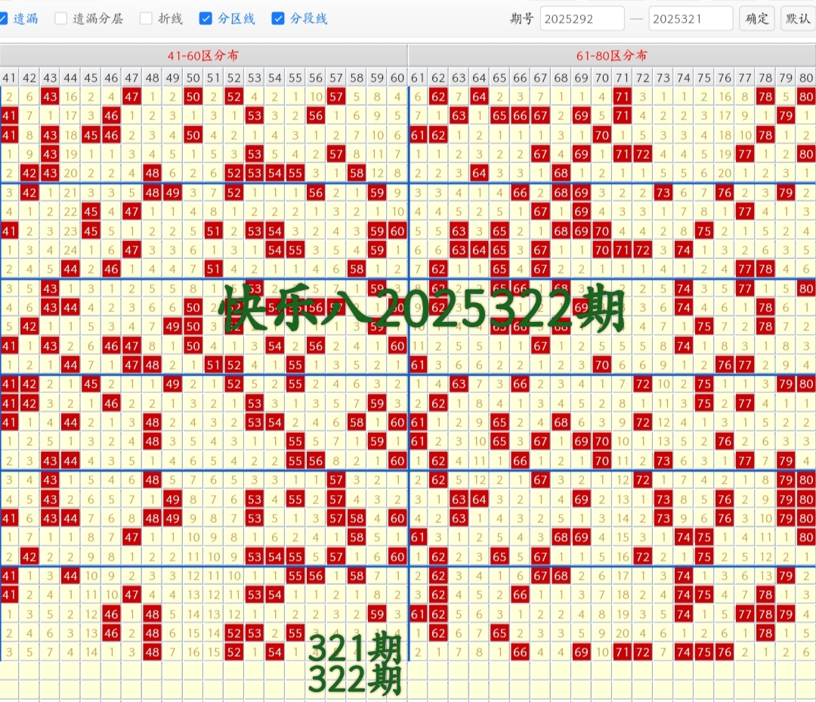Click the 确定 button
This screenshot has width=816, height=702.
click(756, 19)
